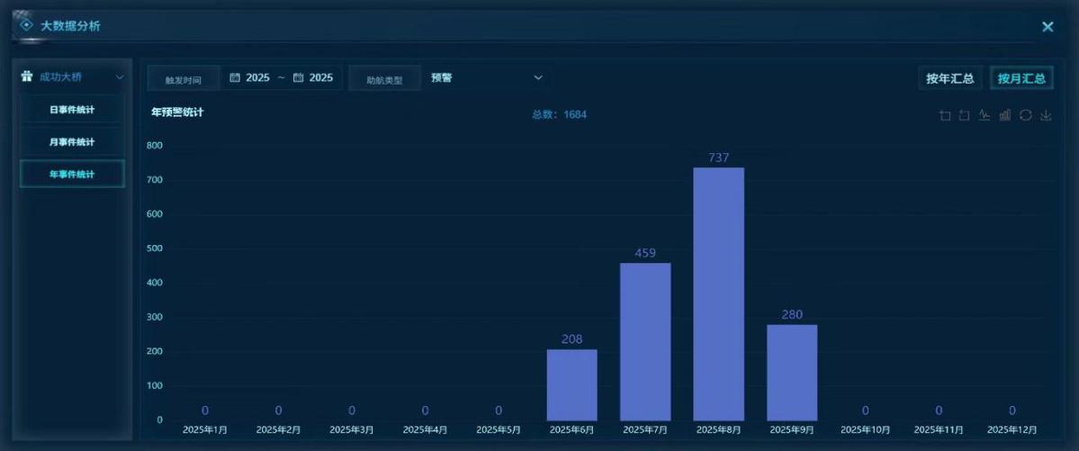Image resolution: width=1079 pixels, height=451 pixels.
Task: Click the zero label above 2025年12月
Action: pos(1012,411)
